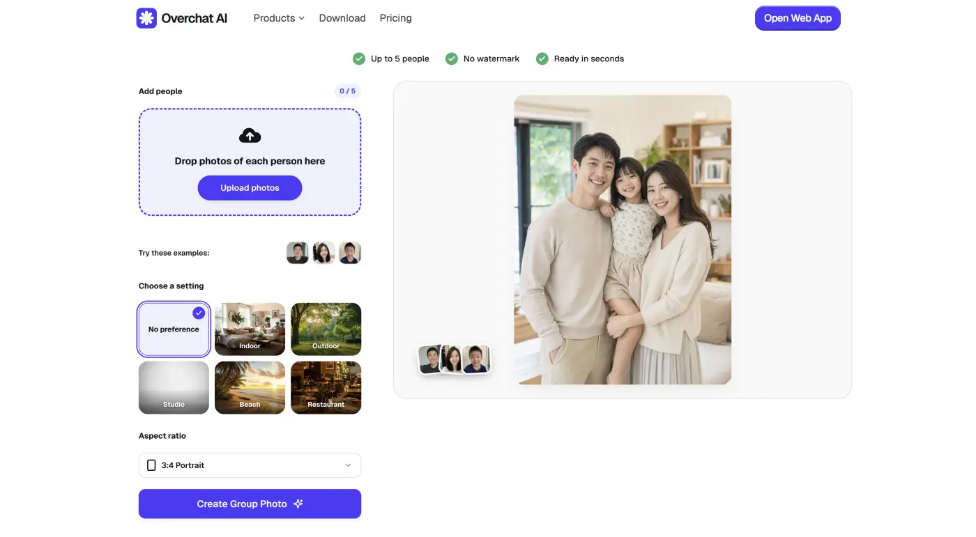Click the third example person thumbnail
Viewport: 976px width, 537px height.
pyautogui.click(x=350, y=253)
